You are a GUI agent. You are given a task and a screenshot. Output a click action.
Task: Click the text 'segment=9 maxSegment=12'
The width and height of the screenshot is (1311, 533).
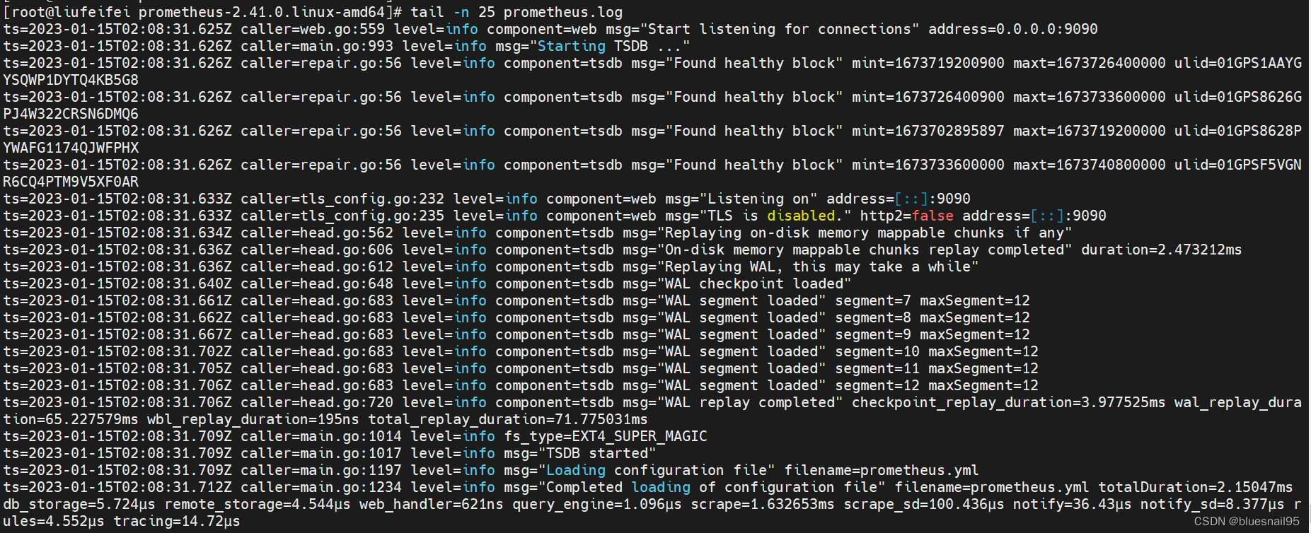[932, 334]
